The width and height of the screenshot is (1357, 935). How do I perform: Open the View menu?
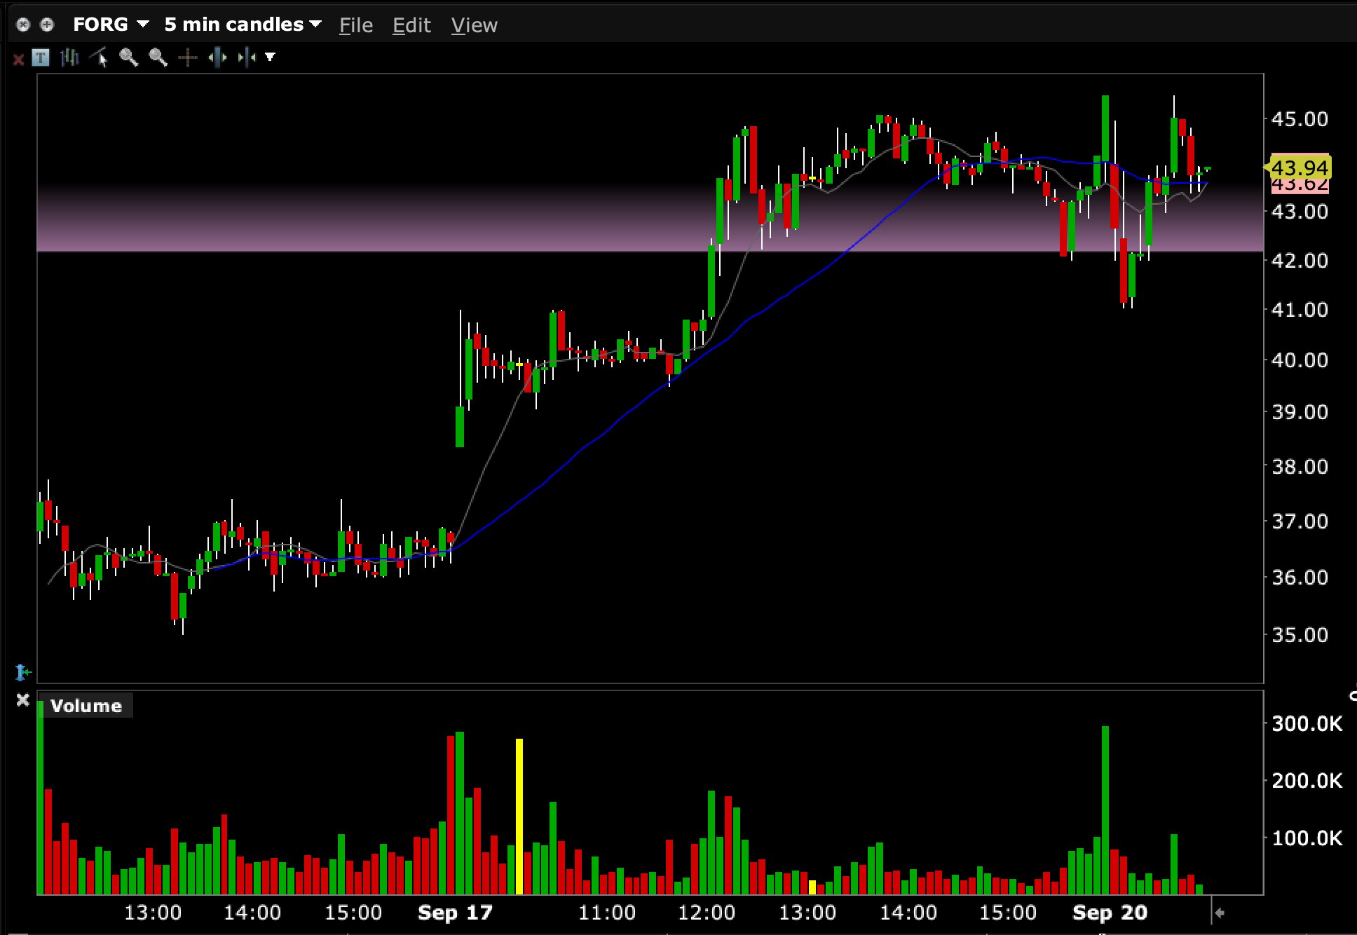(474, 26)
